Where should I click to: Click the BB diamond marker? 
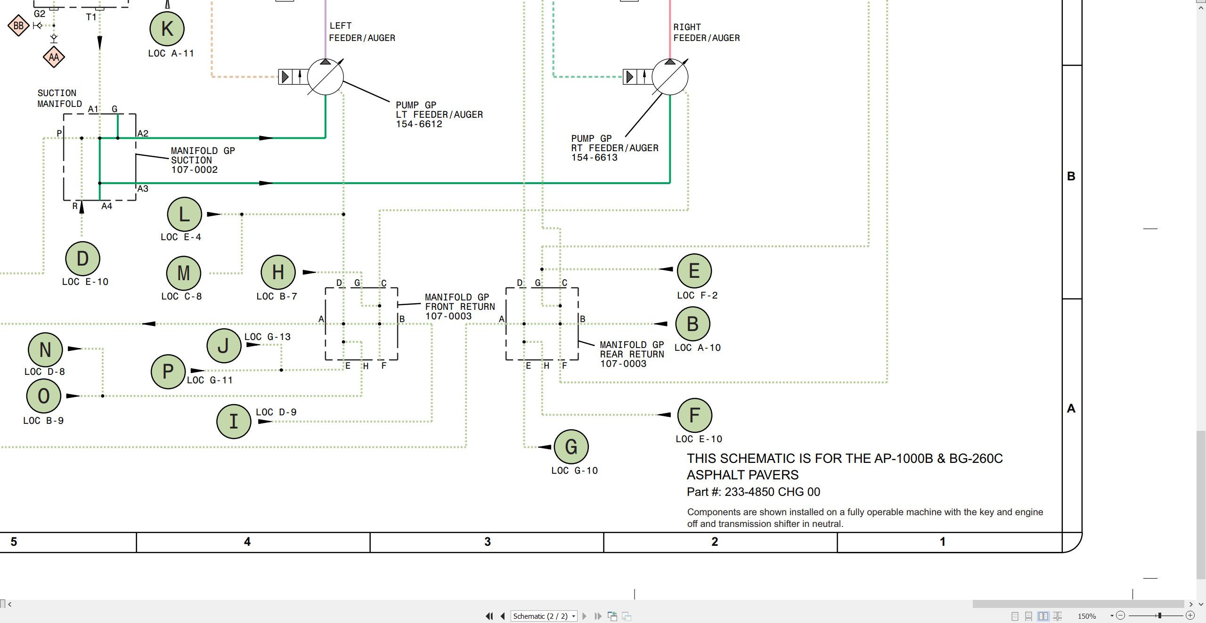pyautogui.click(x=19, y=25)
